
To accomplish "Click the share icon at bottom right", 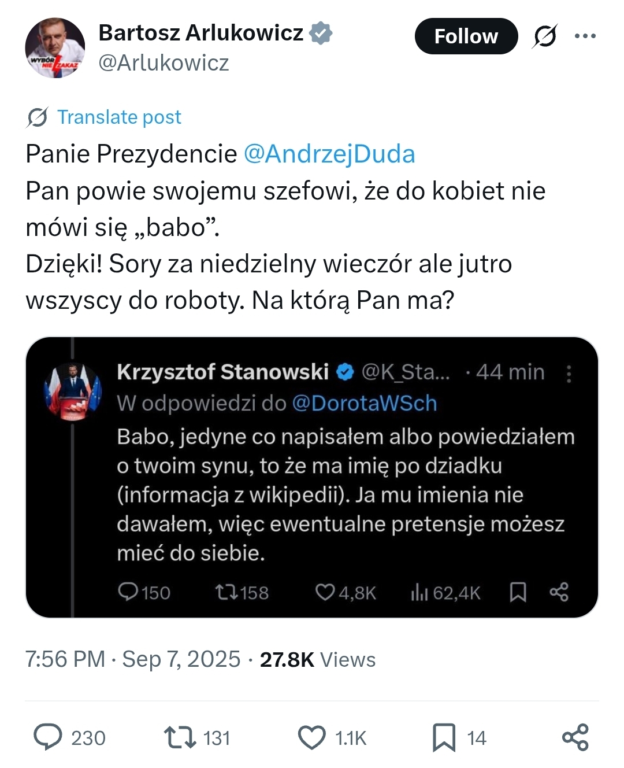I will [x=575, y=737].
